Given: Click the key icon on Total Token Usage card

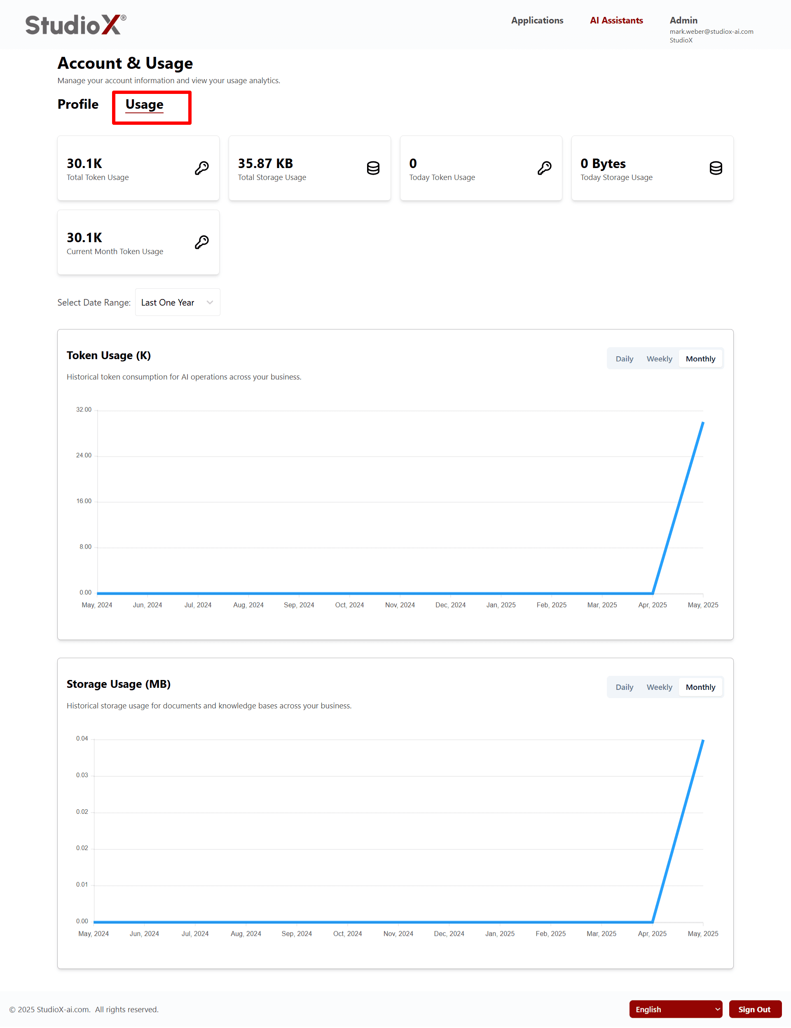Looking at the screenshot, I should 201,168.
